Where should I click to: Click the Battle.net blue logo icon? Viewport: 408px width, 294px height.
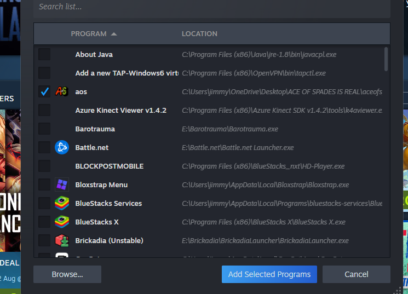(x=62, y=147)
